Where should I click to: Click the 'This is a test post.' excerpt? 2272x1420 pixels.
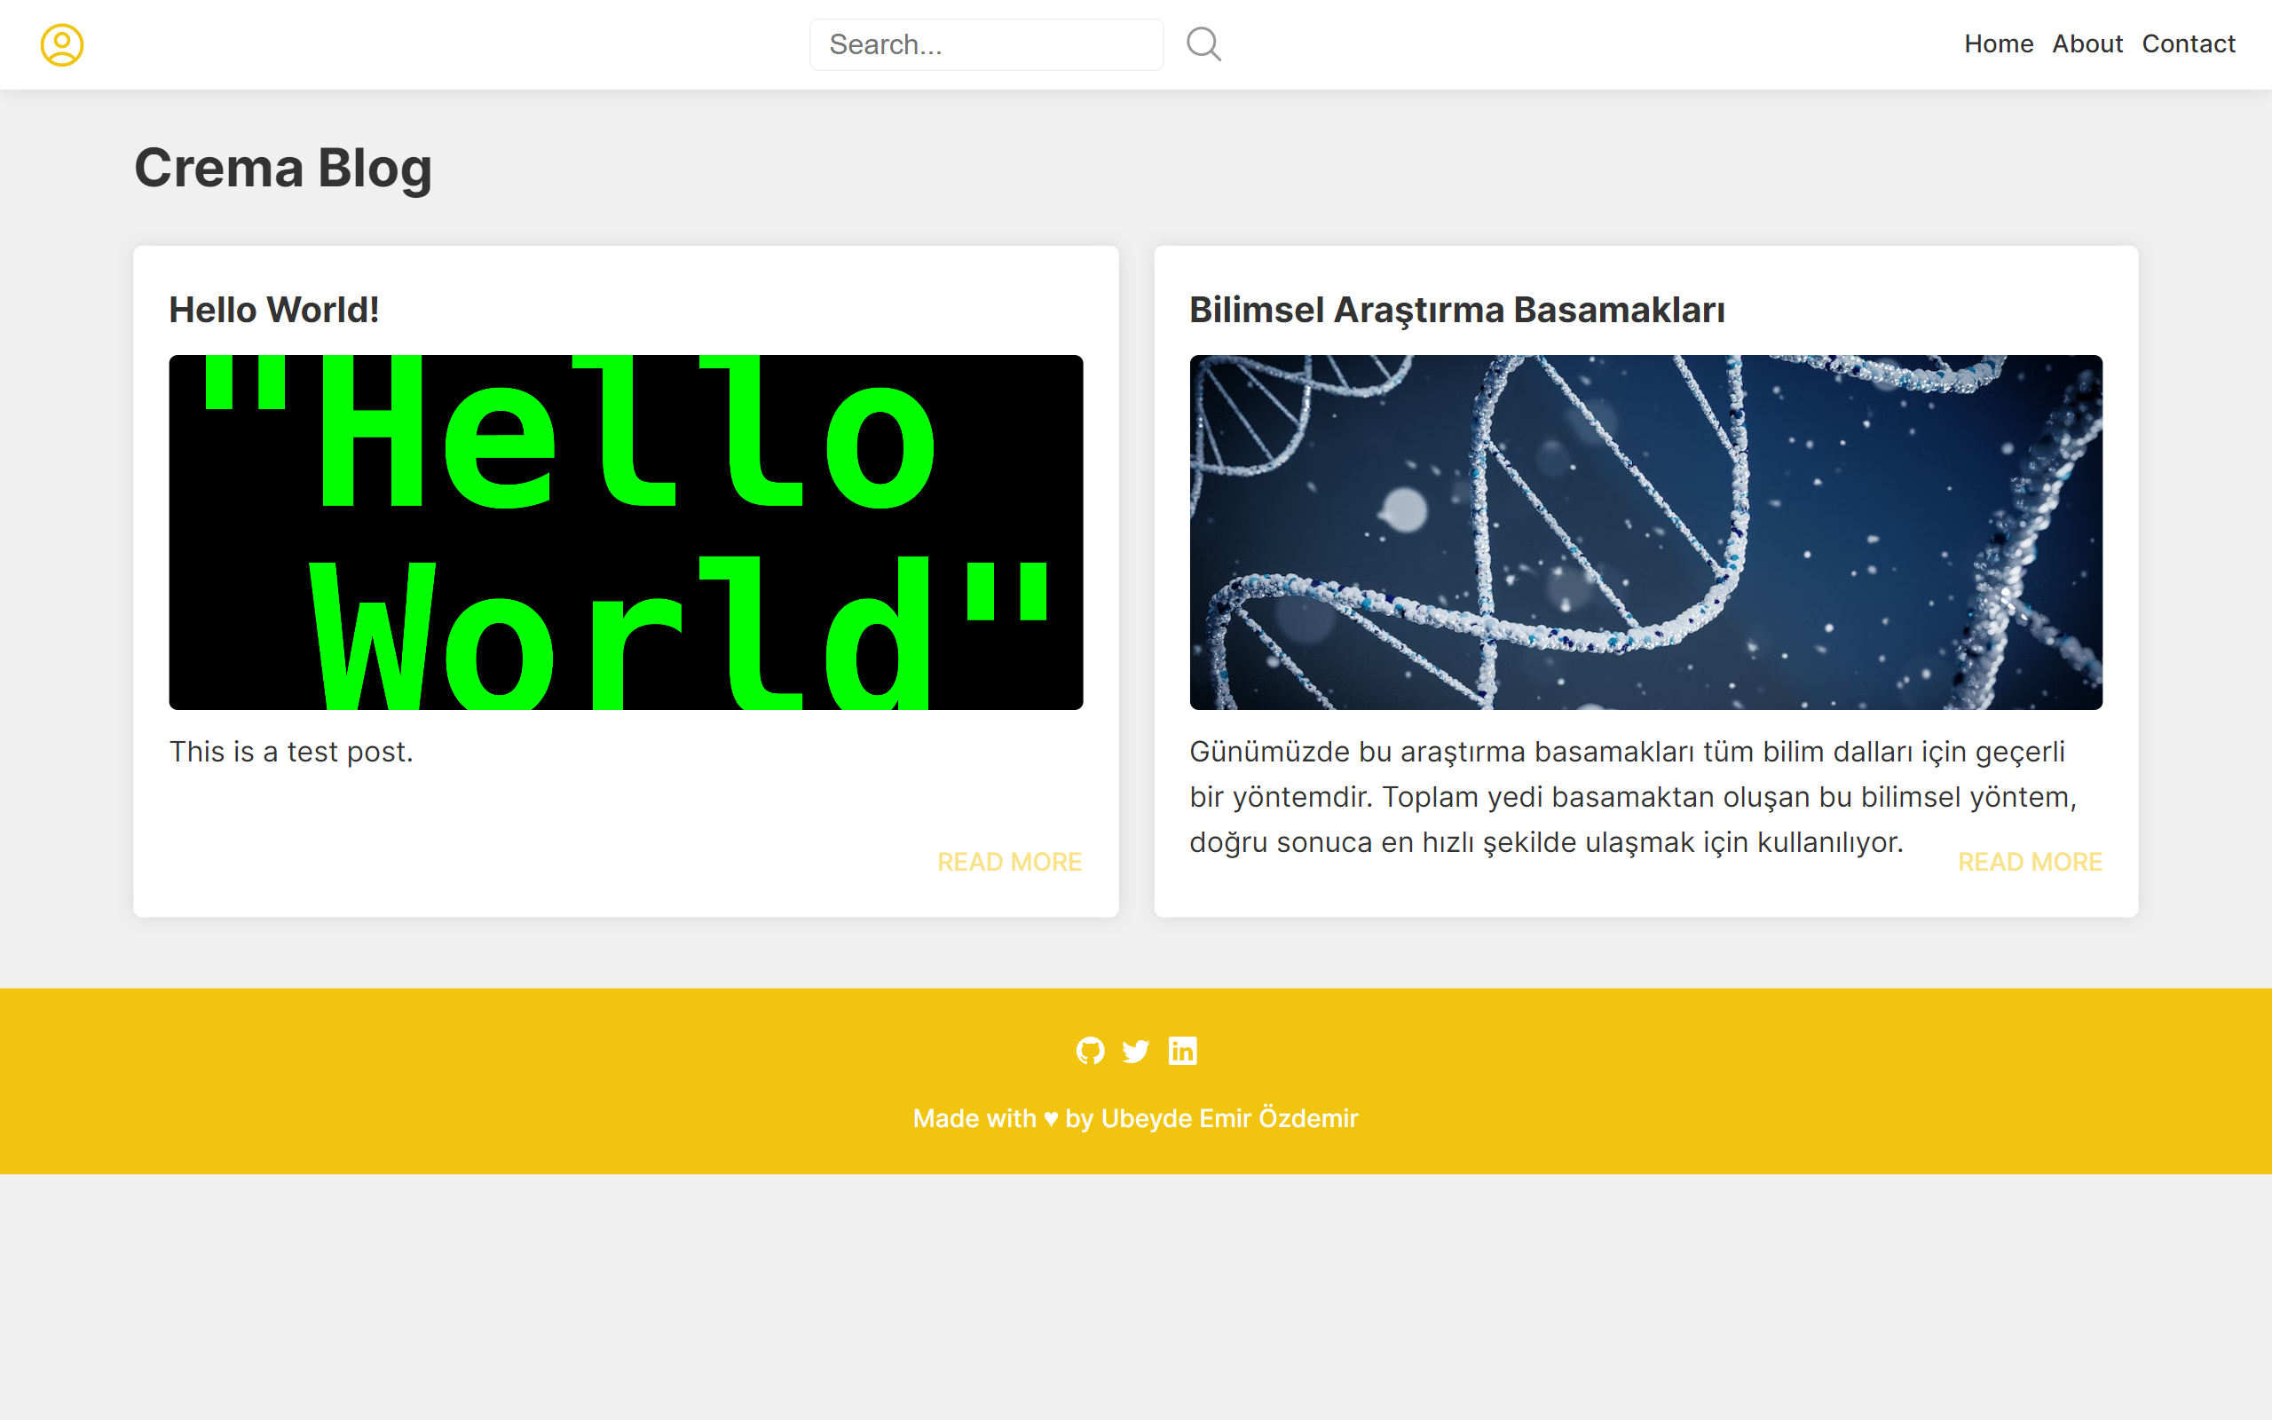click(x=291, y=752)
